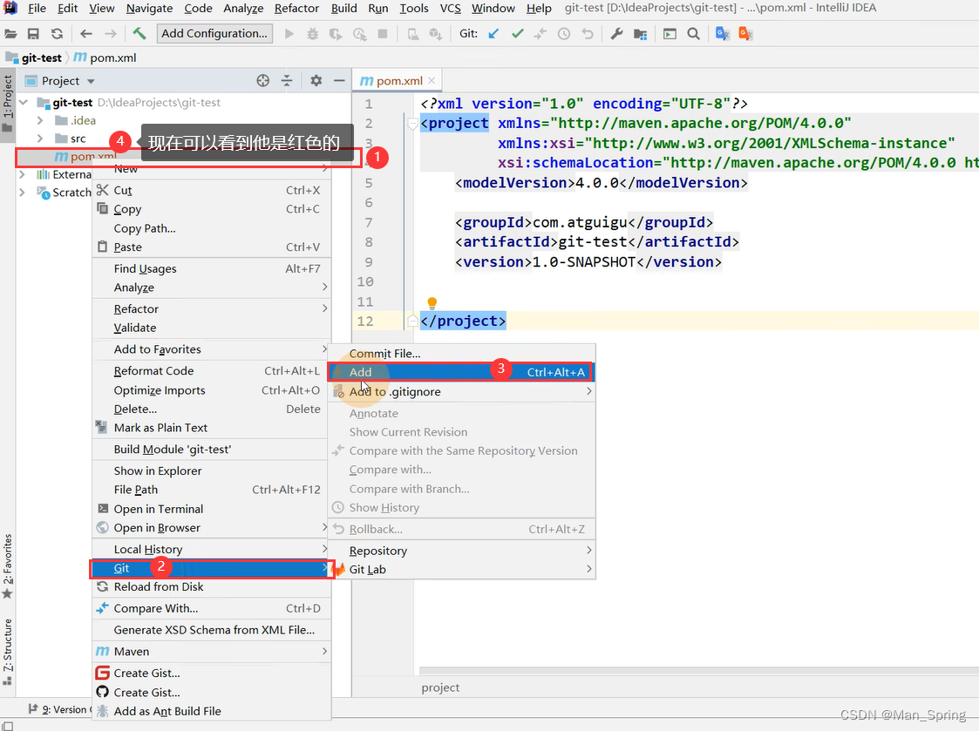Open Git Lab submenu
Image resolution: width=979 pixels, height=731 pixels.
click(x=462, y=569)
